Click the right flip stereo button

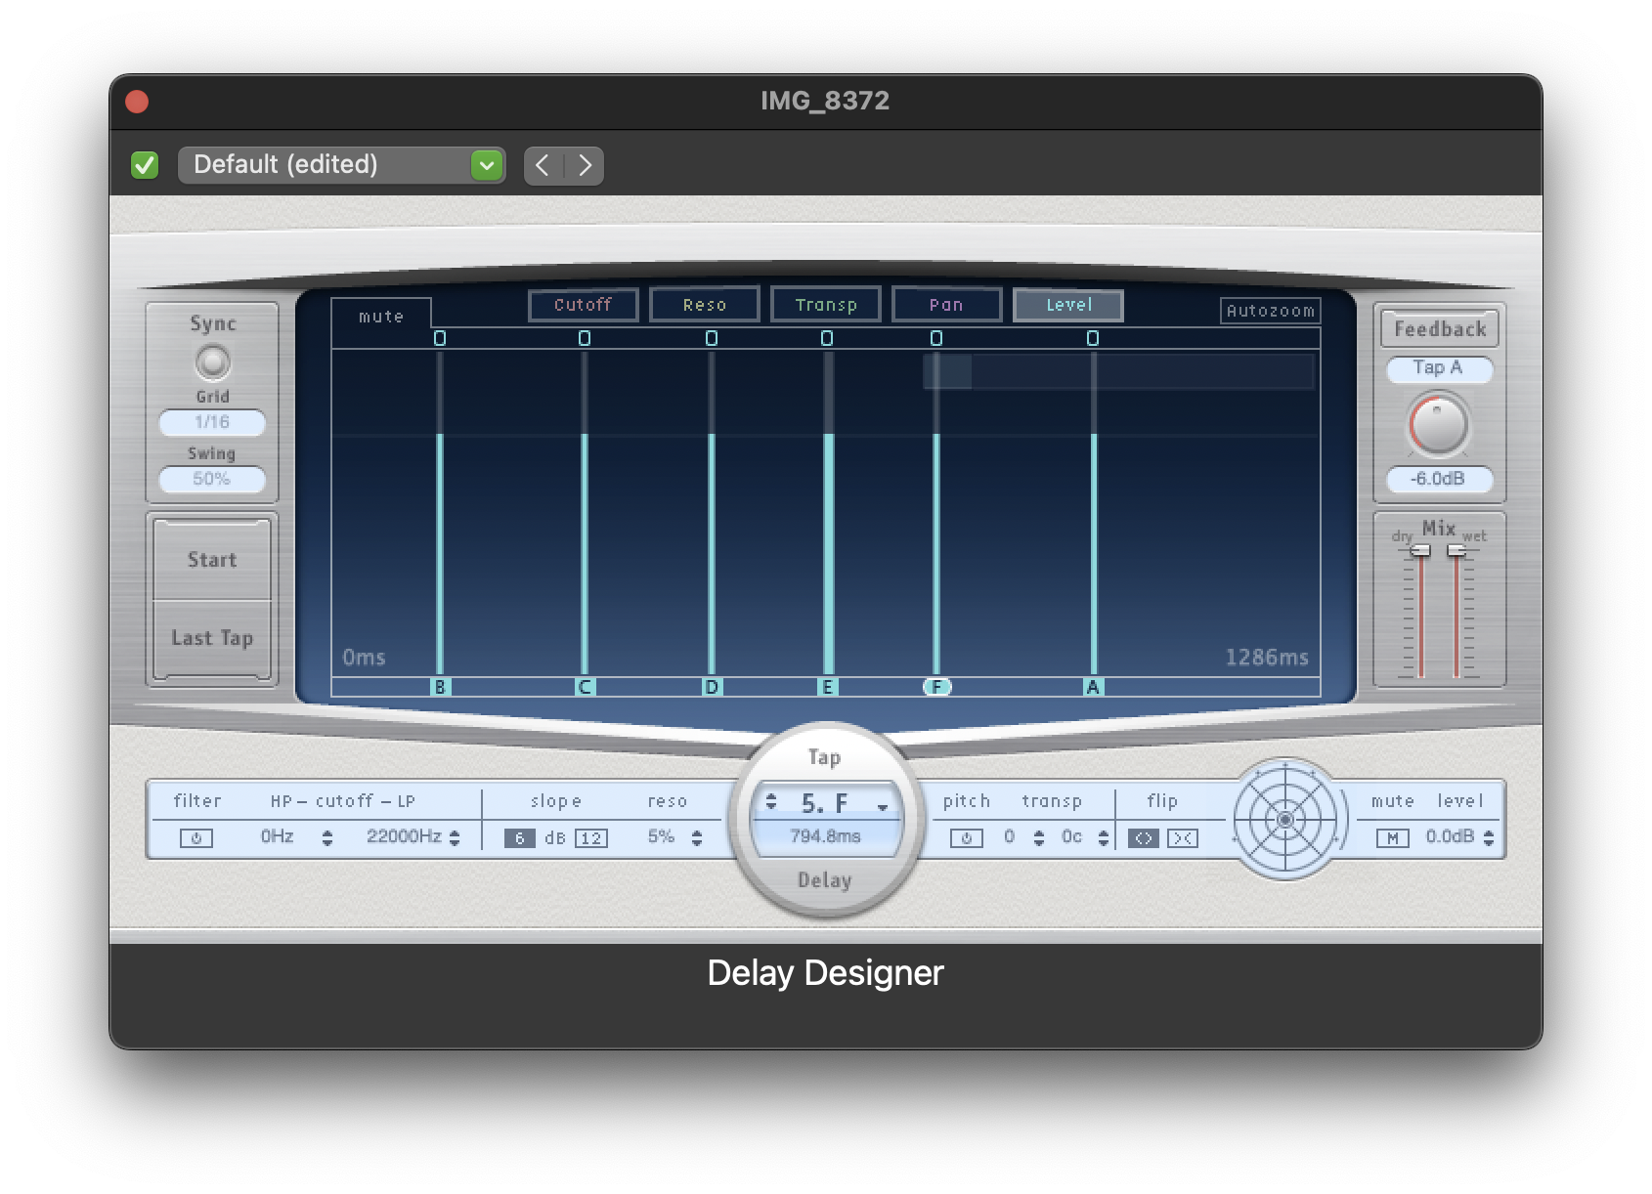click(1183, 838)
